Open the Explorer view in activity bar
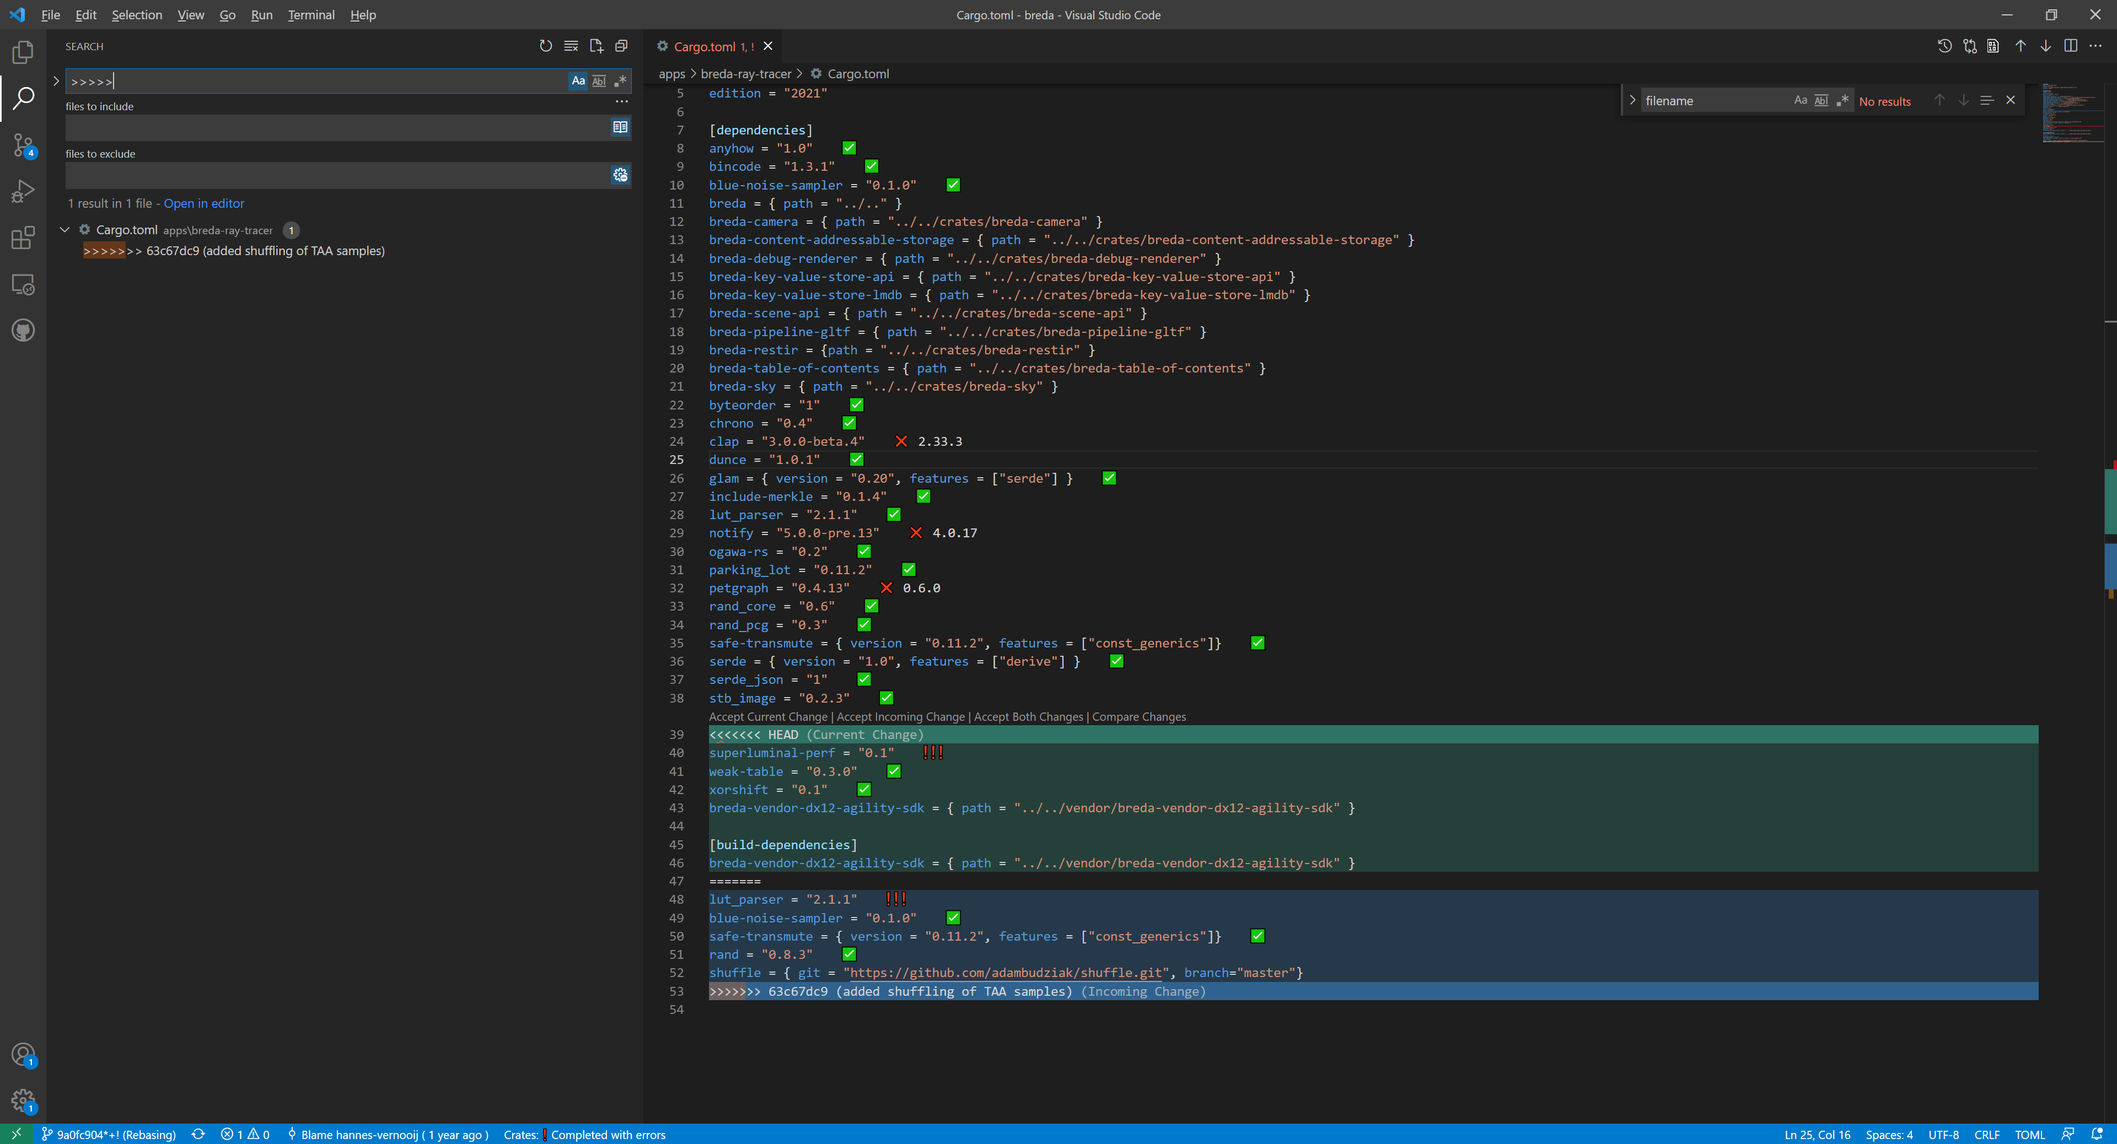Screen dimensions: 2117x1144 [23, 52]
